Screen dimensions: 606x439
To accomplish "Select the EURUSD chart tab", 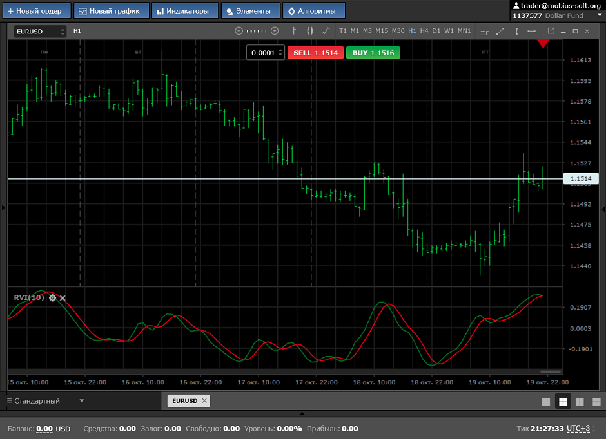I will point(185,401).
